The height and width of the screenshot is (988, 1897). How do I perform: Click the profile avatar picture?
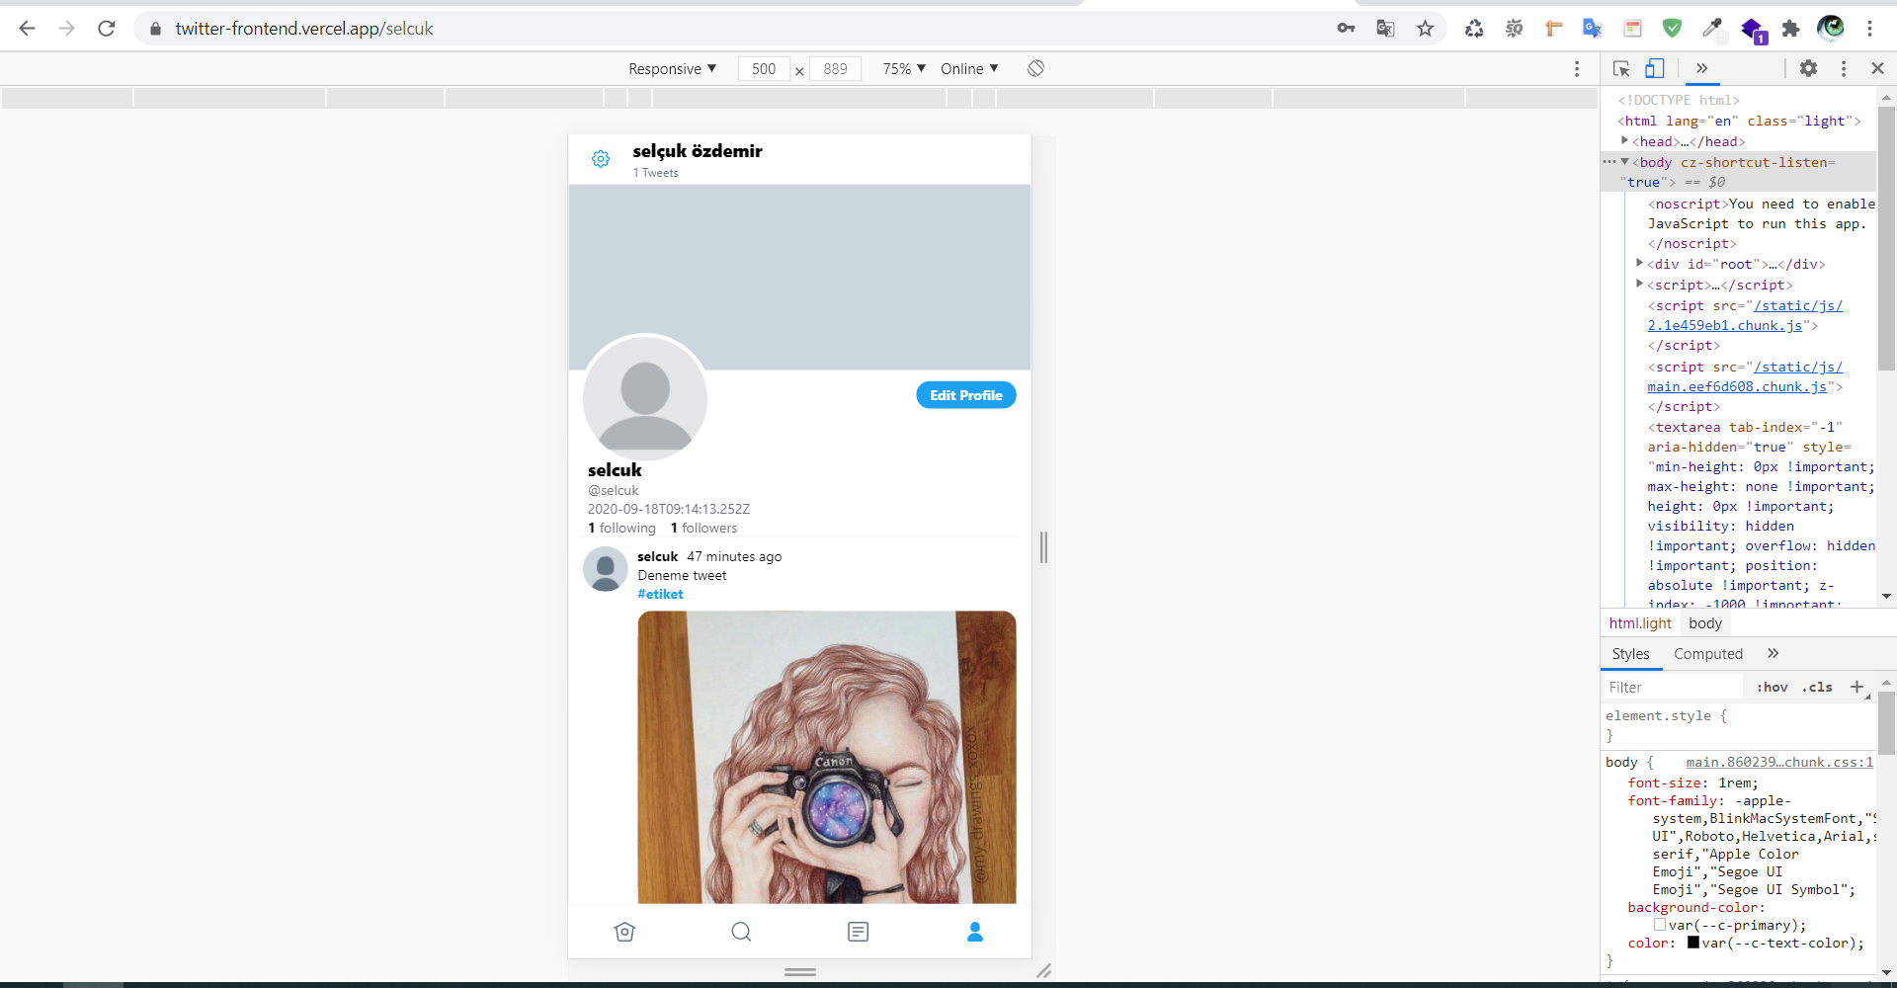[645, 397]
